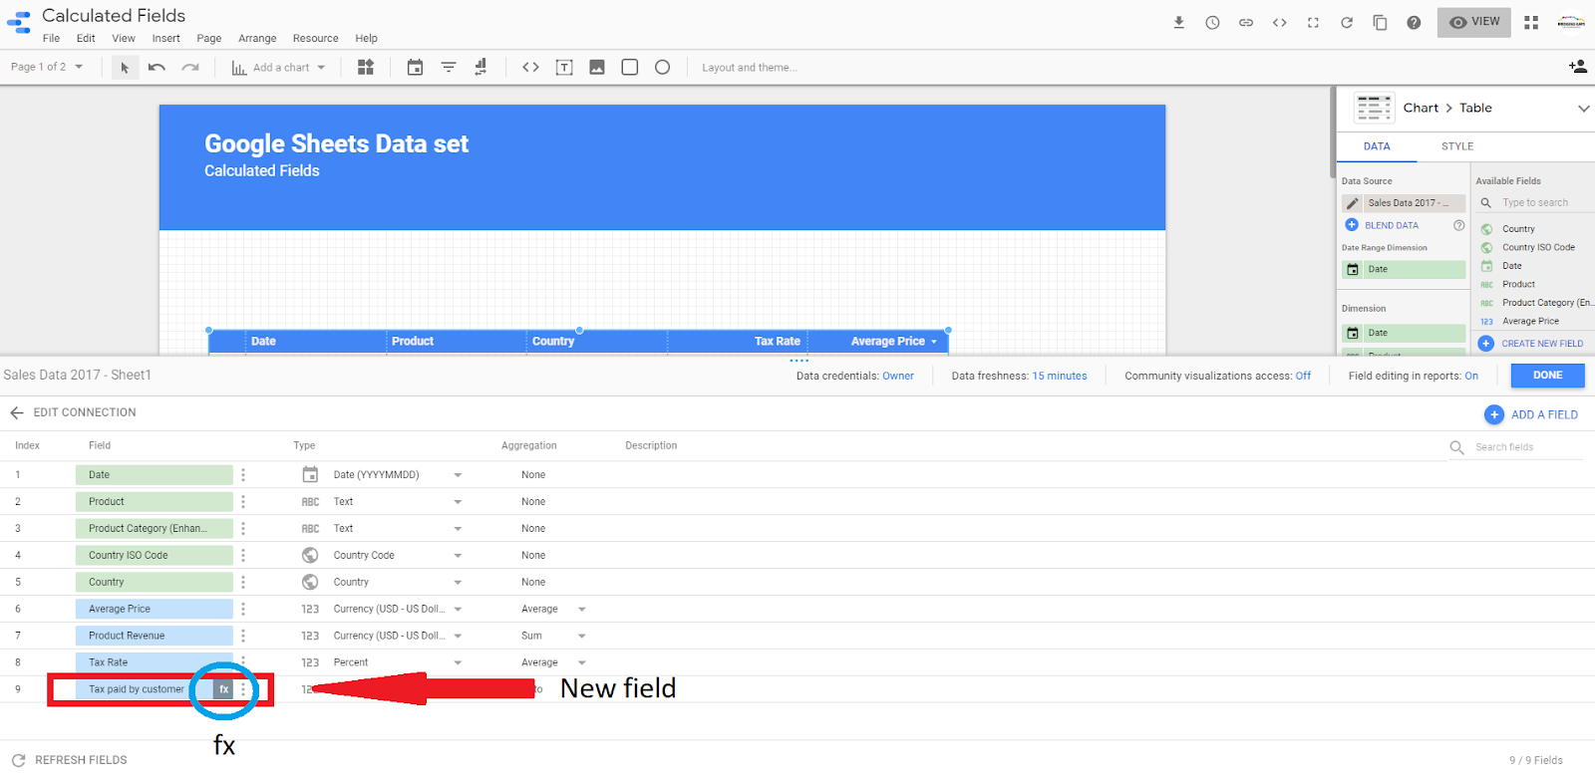The height and width of the screenshot is (779, 1595).
Task: Click the VIEW button
Action: pyautogui.click(x=1474, y=22)
